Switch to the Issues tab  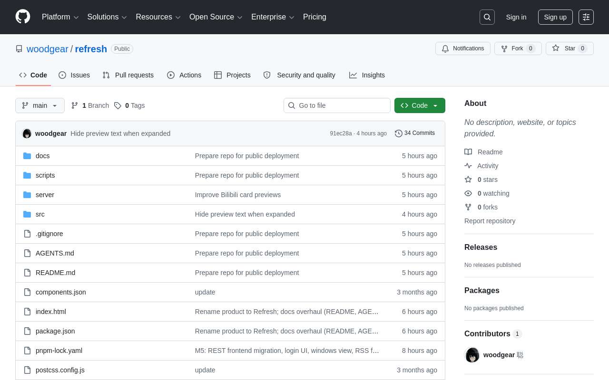point(74,75)
